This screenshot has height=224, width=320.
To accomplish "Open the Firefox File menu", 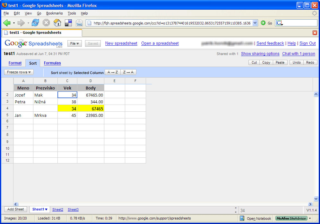I will [6, 13].
